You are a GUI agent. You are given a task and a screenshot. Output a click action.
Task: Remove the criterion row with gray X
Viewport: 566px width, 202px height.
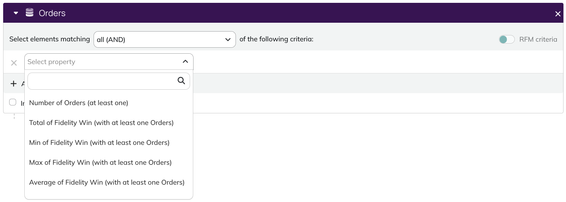(x=14, y=63)
